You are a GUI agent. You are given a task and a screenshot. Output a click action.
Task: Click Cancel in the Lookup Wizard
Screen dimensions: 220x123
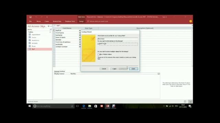coord(104,69)
